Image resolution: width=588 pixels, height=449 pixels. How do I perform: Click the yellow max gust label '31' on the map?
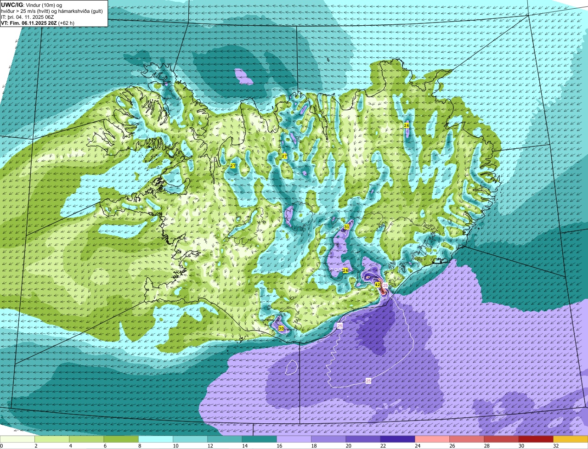point(347,227)
